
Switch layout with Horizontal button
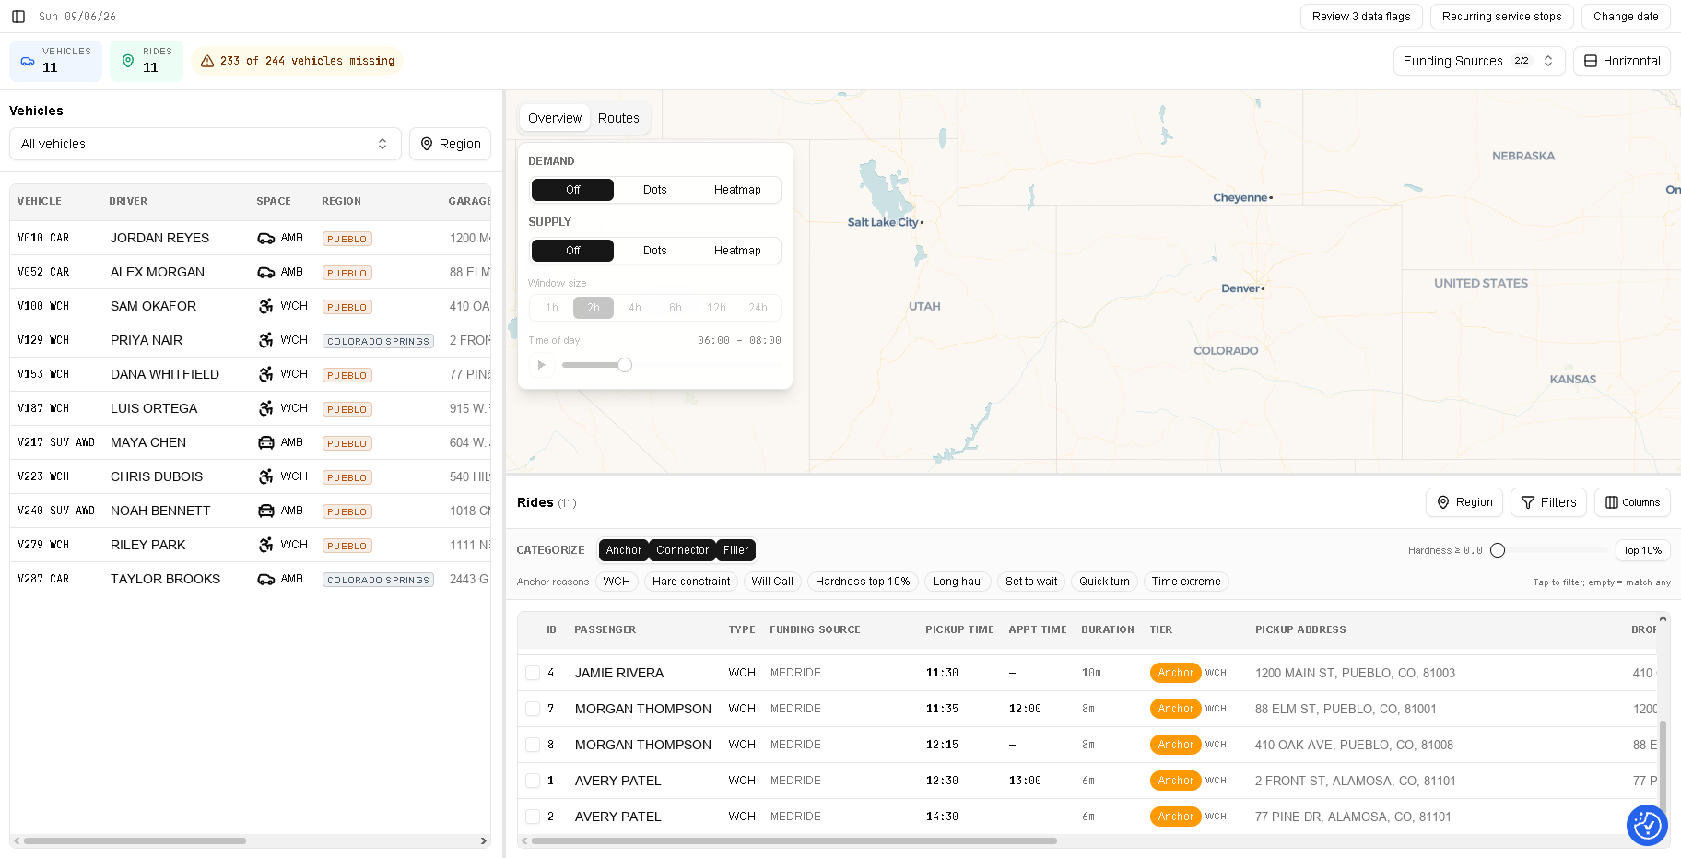pos(1622,61)
